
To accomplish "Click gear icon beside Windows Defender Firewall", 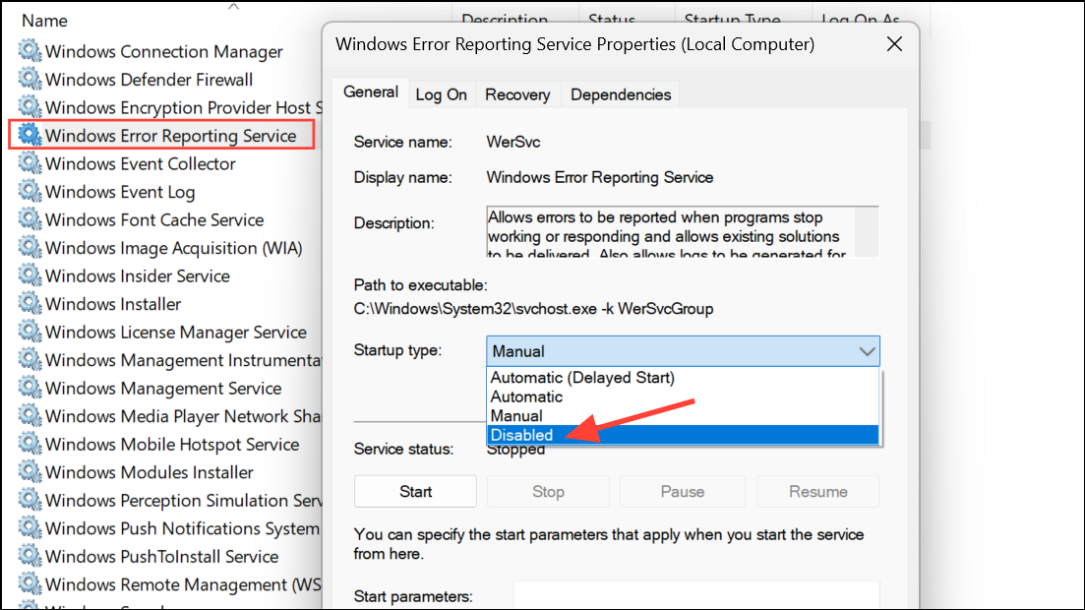I will 30,79.
